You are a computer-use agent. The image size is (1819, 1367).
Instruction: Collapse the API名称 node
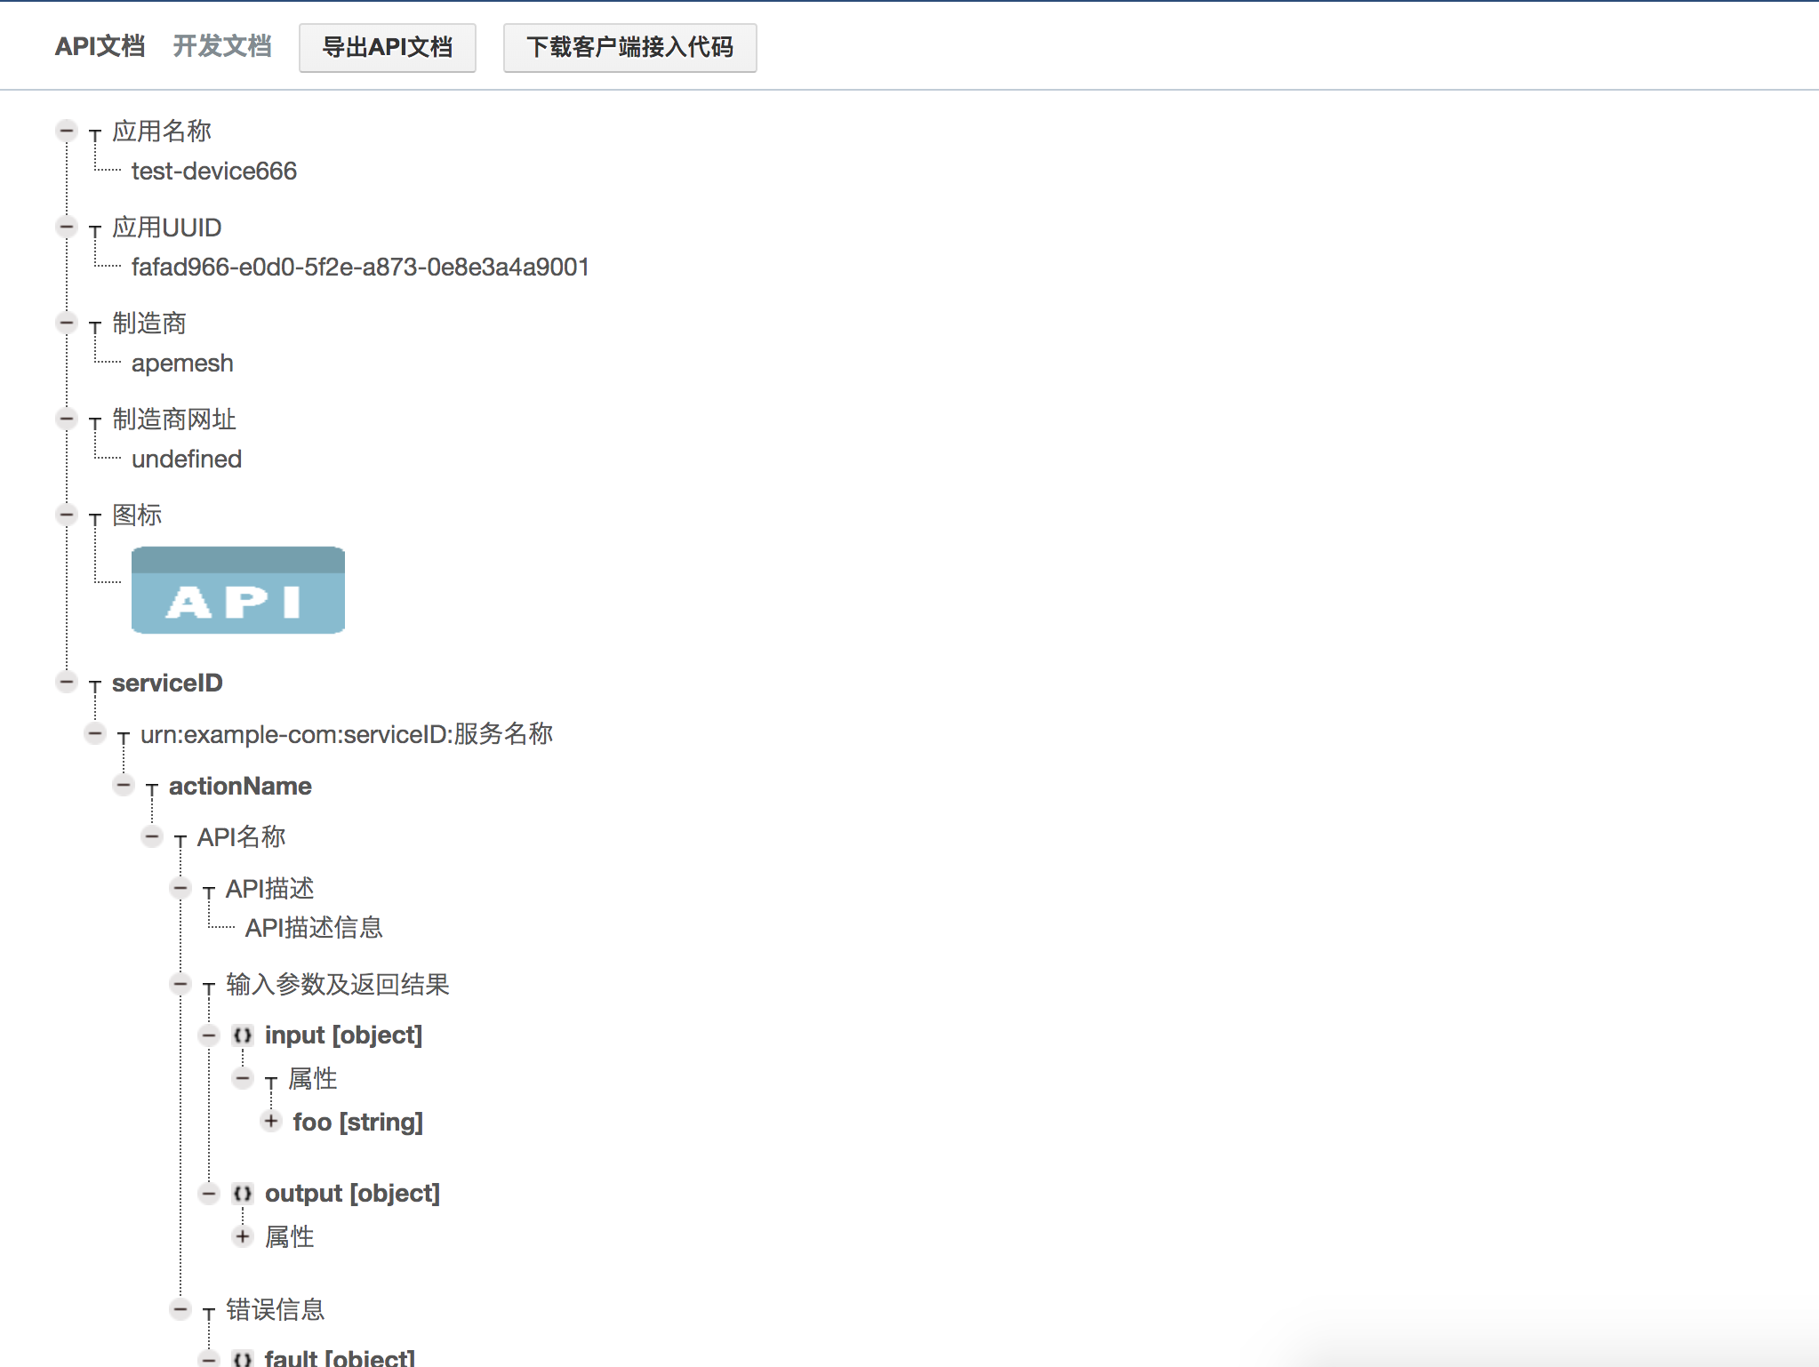(x=152, y=836)
